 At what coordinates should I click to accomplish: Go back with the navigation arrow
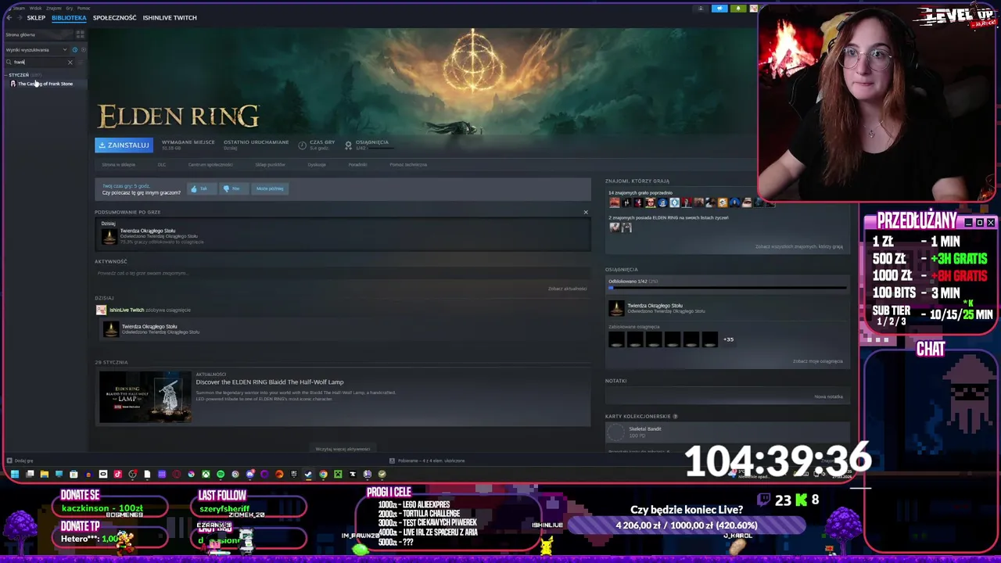[9, 17]
